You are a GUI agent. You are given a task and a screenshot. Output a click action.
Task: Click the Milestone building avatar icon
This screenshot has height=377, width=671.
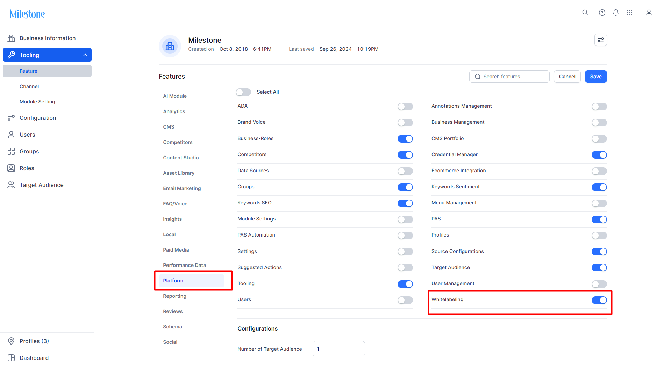pos(170,46)
